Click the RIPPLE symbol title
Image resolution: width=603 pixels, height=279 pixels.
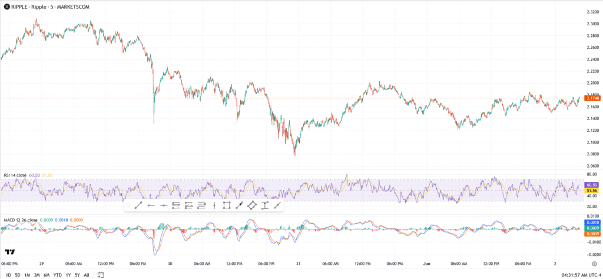34,6
